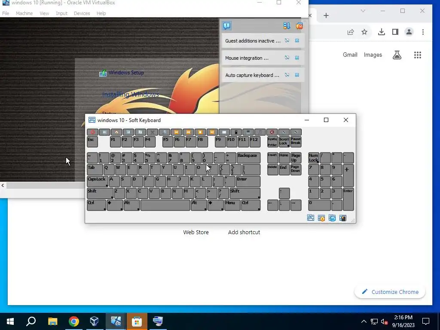Toggle the Scroll Lock key
Image resolution: width=440 pixels, height=330 pixels.
click(284, 142)
